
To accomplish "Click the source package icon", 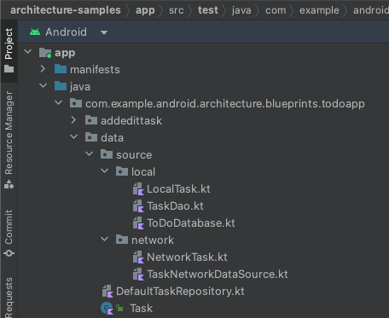I will click(x=107, y=154).
